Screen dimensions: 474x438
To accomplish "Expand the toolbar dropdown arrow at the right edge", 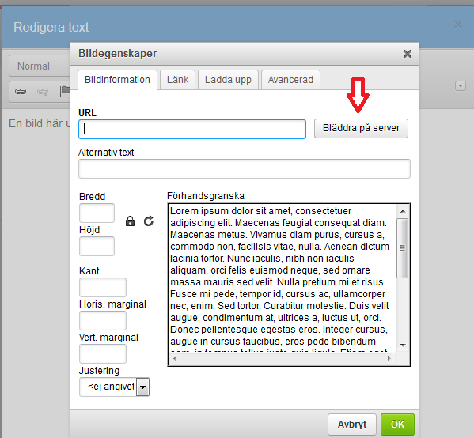I will [461, 86].
